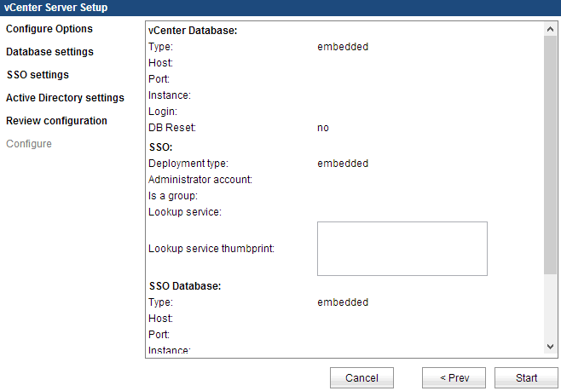
Task: Cancel the vCenter Server Setup
Action: coord(361,377)
